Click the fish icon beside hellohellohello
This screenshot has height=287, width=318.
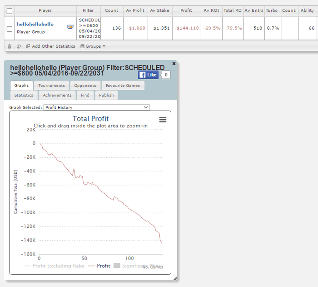(70, 27)
